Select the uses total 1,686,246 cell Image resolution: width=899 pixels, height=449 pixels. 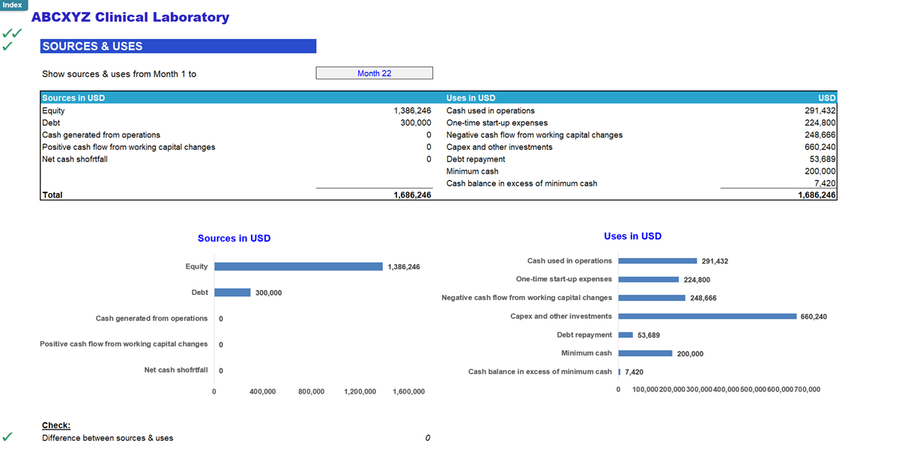pos(817,195)
